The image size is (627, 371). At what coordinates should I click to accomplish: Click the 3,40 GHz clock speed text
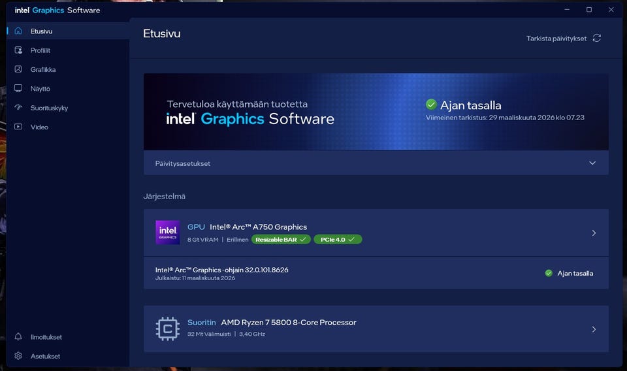252,334
